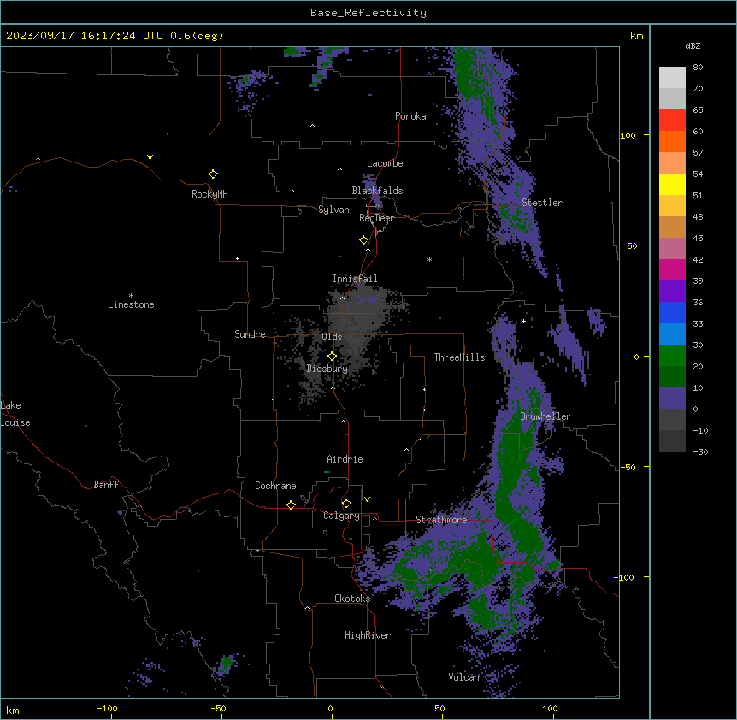Click the Olds town label
This screenshot has width=737, height=720.
pyautogui.click(x=332, y=337)
